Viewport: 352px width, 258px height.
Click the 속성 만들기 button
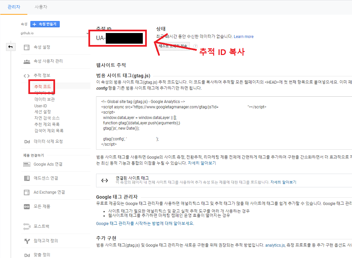click(45, 24)
